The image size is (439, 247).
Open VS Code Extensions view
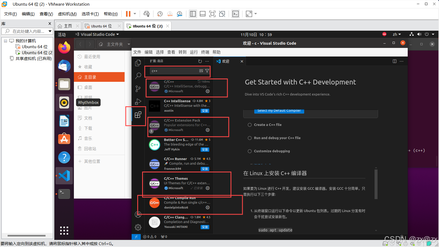pyautogui.click(x=138, y=115)
